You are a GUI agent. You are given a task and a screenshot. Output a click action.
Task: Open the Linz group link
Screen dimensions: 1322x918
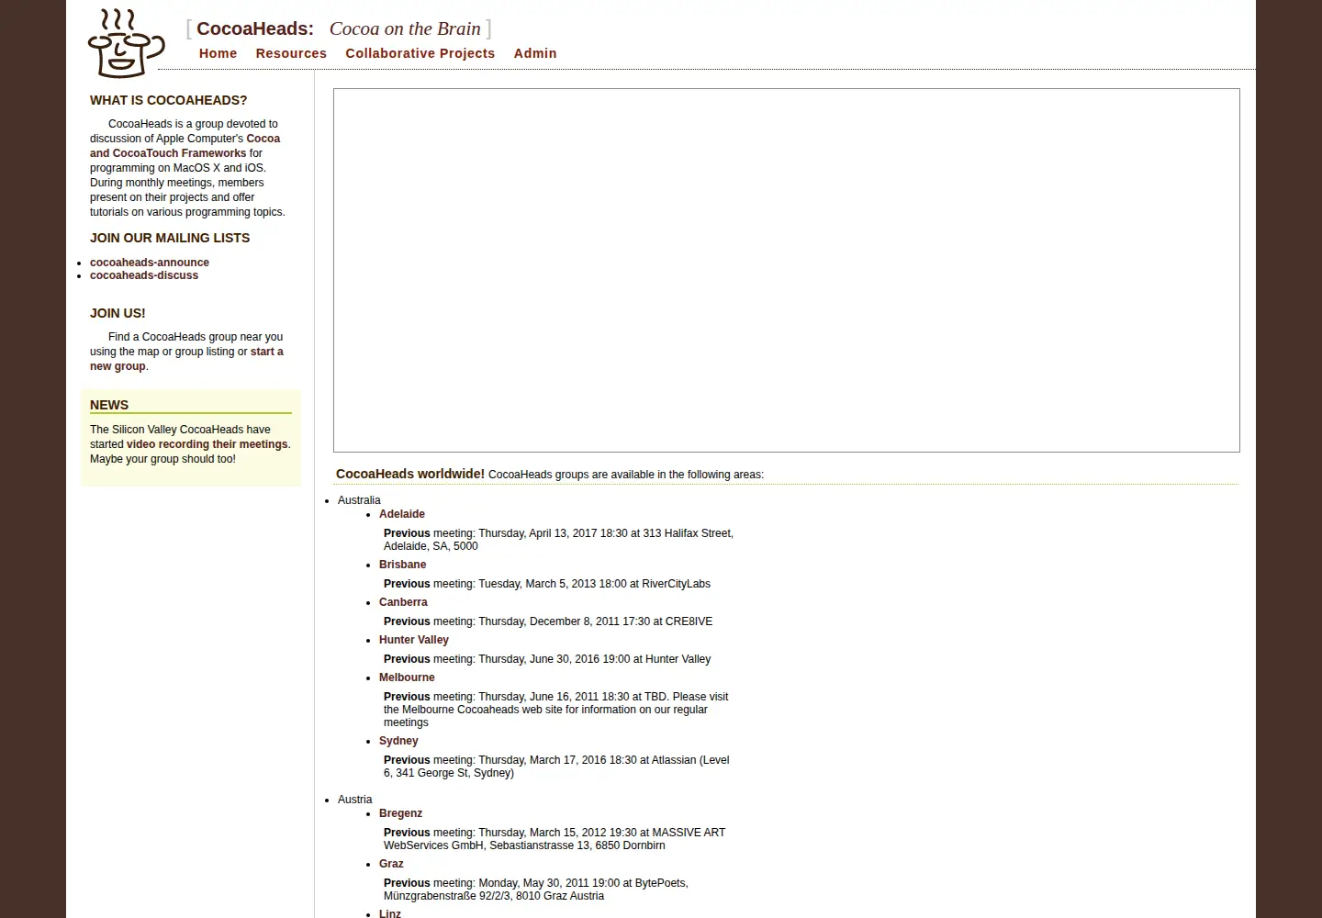coord(390,912)
